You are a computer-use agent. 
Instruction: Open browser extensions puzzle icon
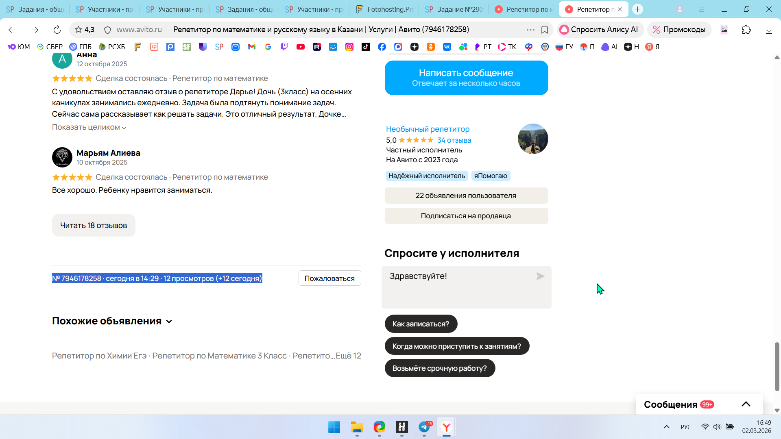746,30
